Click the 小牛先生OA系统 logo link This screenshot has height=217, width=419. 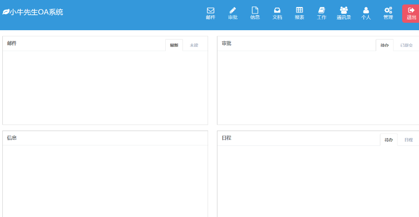(33, 12)
